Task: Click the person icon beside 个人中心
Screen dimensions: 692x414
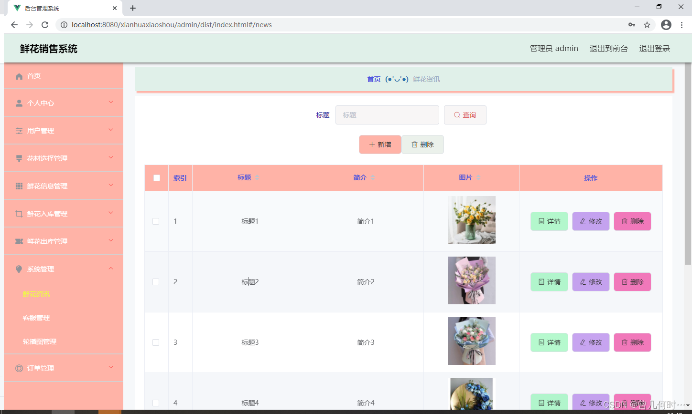Action: (19, 103)
